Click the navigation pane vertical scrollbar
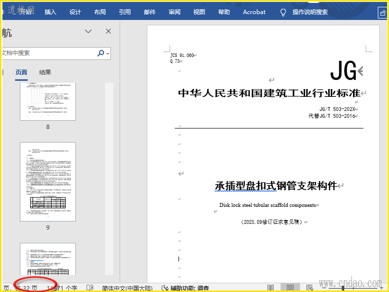 [109, 179]
